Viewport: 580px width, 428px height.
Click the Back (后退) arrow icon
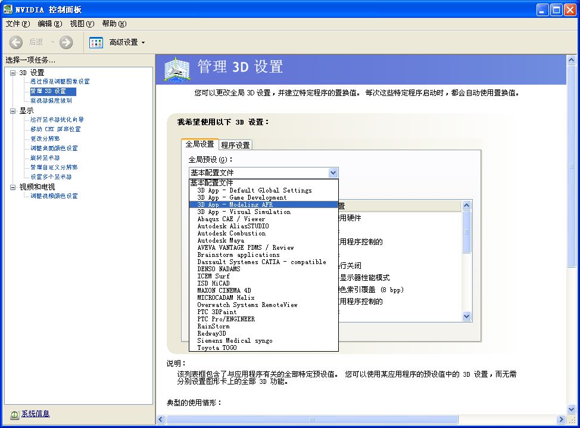point(15,42)
